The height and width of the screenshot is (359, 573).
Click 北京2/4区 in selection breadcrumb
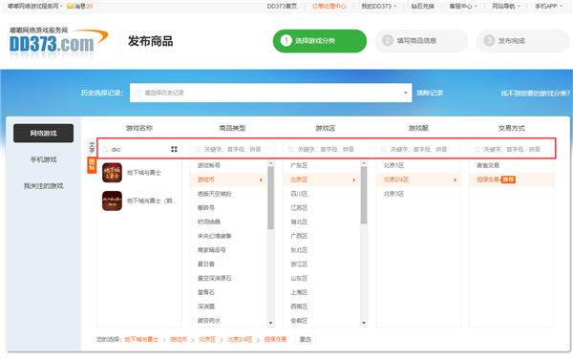[x=240, y=339]
